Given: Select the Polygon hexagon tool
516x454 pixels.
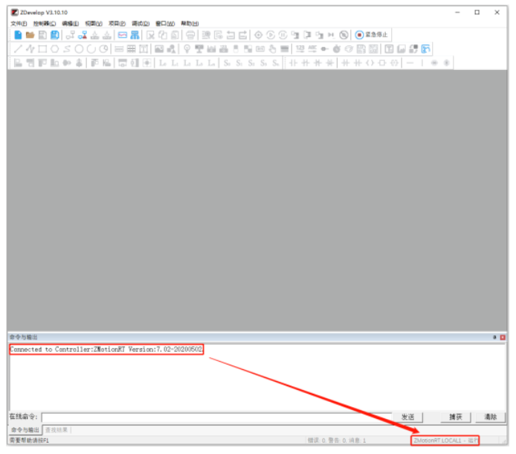Looking at the screenshot, I should [x=54, y=49].
